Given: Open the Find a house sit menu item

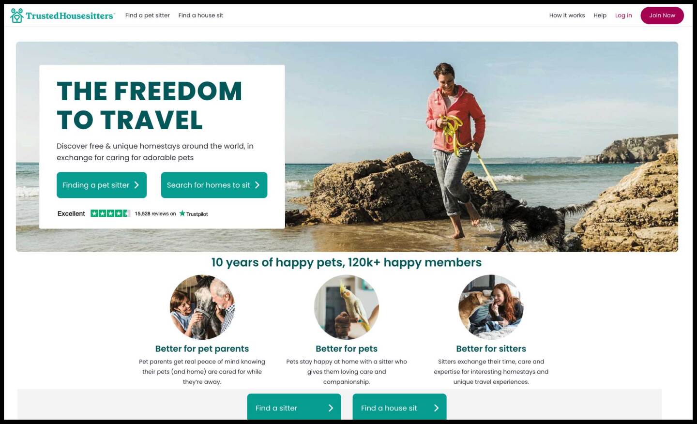Looking at the screenshot, I should pyautogui.click(x=201, y=15).
